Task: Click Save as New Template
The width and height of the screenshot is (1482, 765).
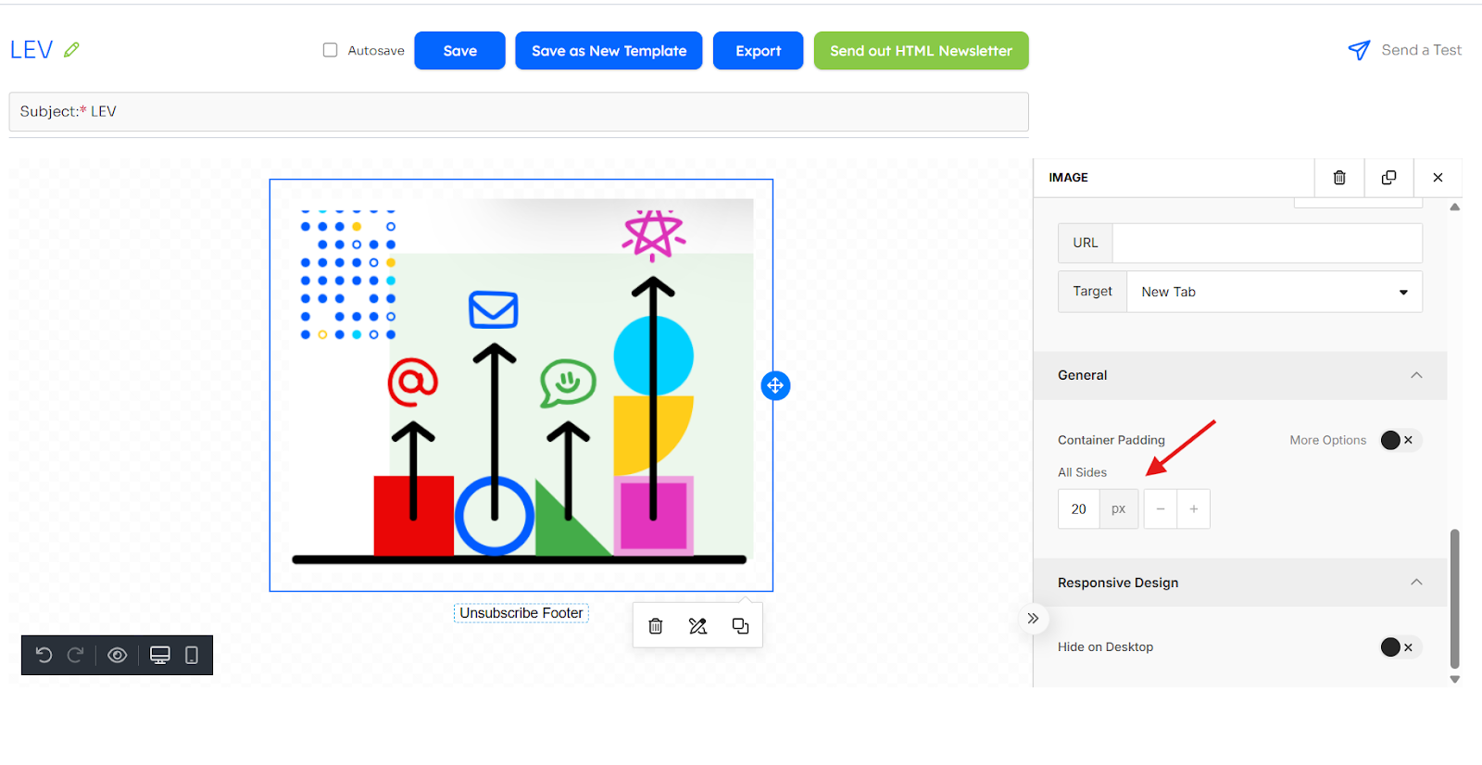Action: [609, 51]
